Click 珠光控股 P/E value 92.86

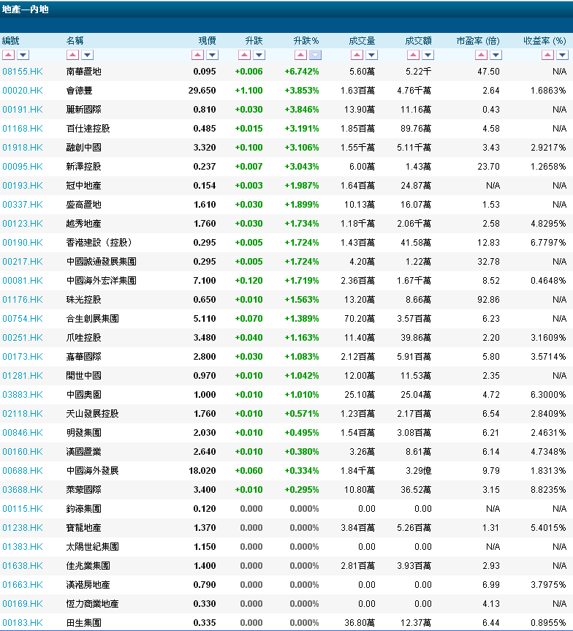tap(488, 299)
